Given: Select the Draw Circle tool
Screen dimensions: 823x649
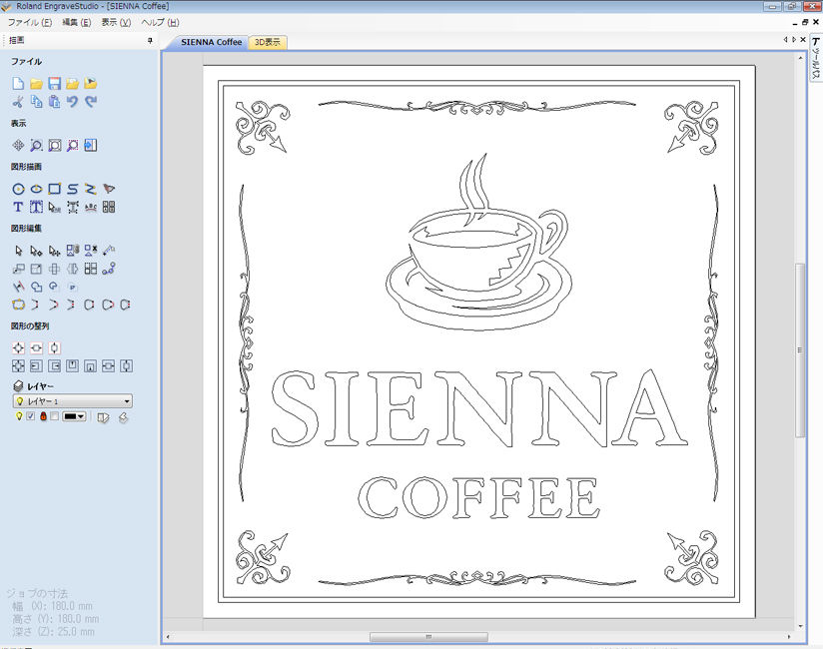Looking at the screenshot, I should 18,189.
